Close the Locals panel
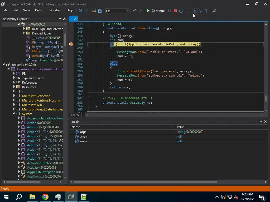This screenshot has height=202, width=270. (x=265, y=122)
